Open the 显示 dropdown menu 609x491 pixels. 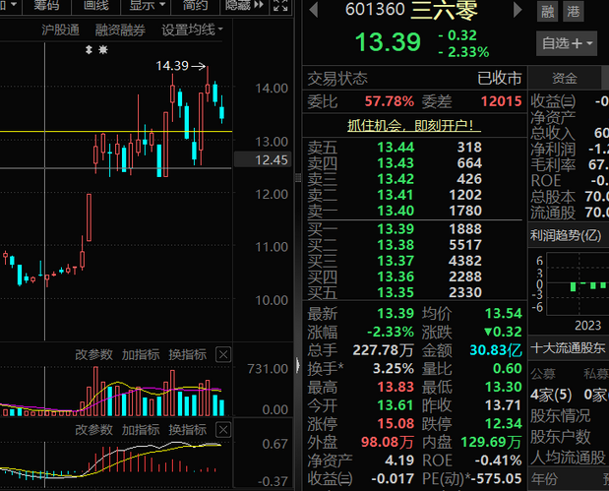tap(147, 6)
